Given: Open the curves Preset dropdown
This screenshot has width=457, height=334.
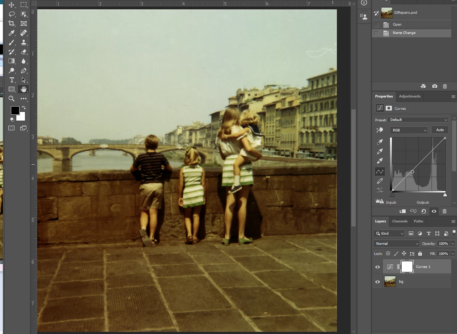Looking at the screenshot, I should [x=418, y=120].
